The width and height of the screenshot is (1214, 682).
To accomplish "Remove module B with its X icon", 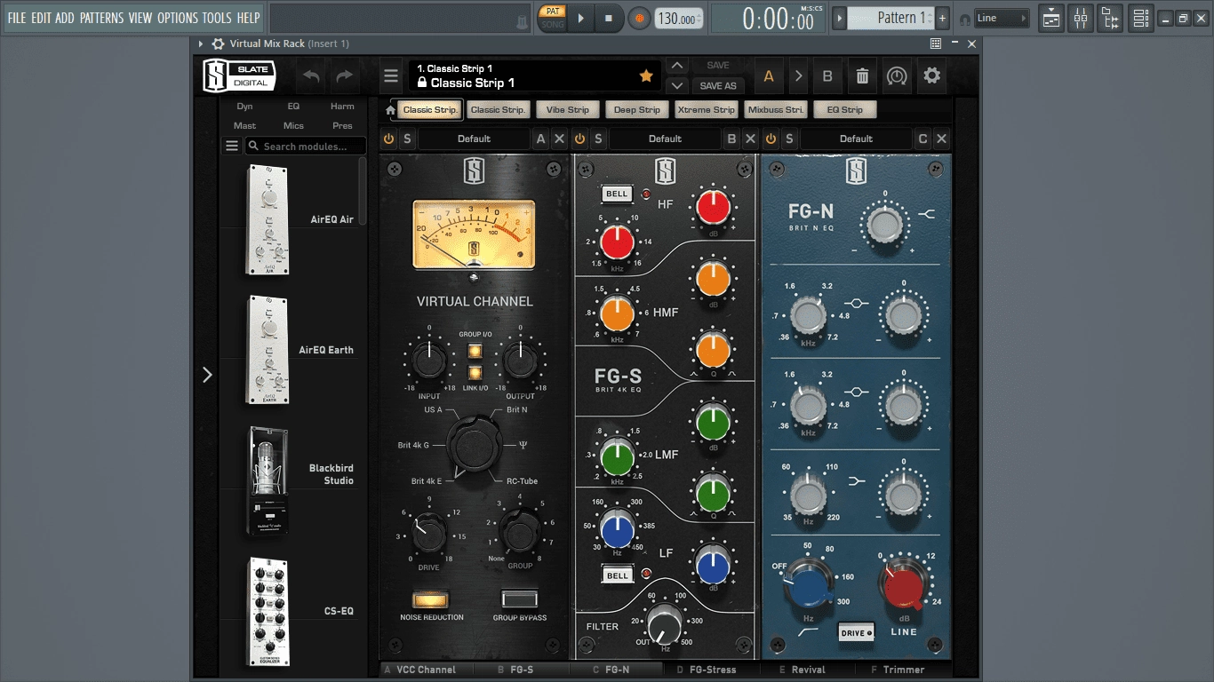I will 750,139.
